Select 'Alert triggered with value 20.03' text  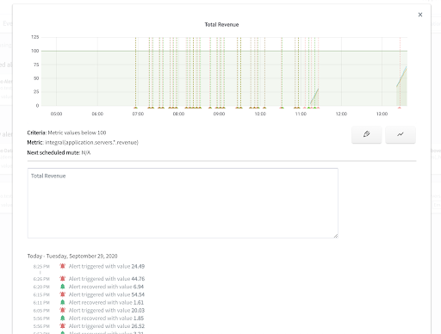(x=107, y=310)
